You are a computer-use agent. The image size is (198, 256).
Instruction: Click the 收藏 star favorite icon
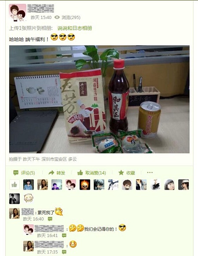point(121,172)
